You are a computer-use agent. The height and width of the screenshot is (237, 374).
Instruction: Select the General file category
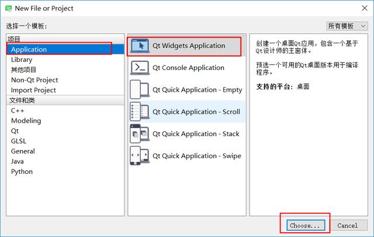pos(65,151)
